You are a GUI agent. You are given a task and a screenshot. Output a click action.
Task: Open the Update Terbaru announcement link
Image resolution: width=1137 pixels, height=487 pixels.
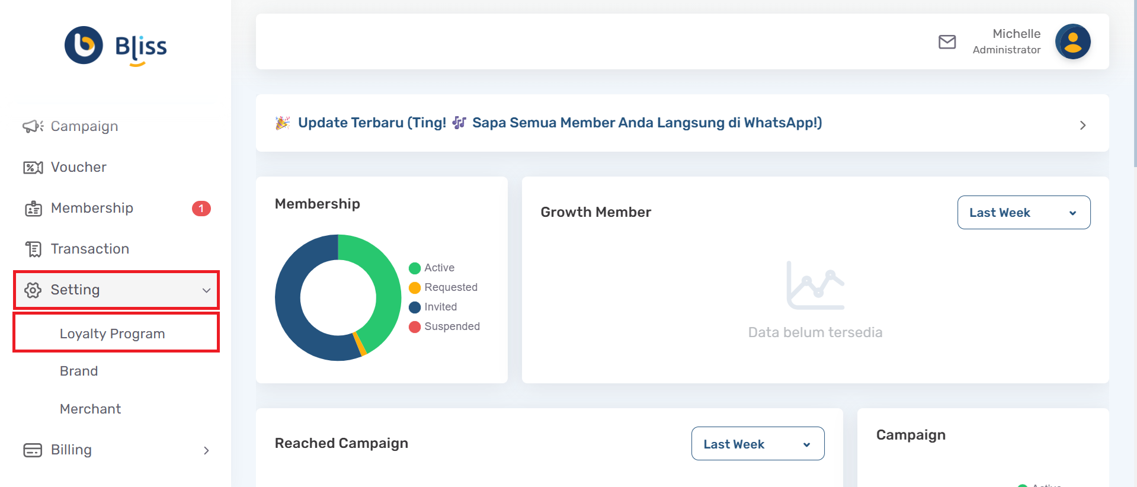click(x=559, y=123)
